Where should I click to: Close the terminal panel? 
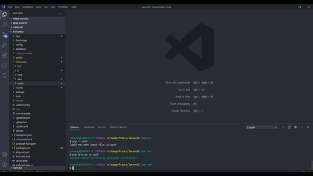click(x=308, y=127)
